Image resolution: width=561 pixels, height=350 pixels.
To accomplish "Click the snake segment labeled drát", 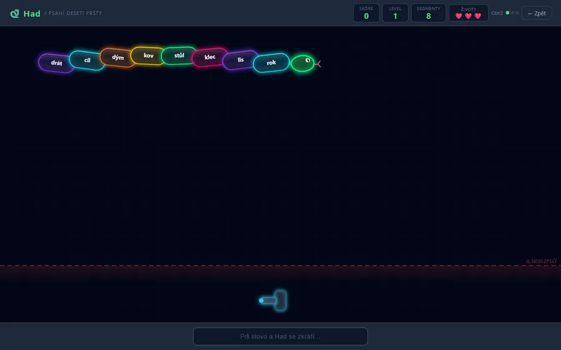I will [56, 63].
